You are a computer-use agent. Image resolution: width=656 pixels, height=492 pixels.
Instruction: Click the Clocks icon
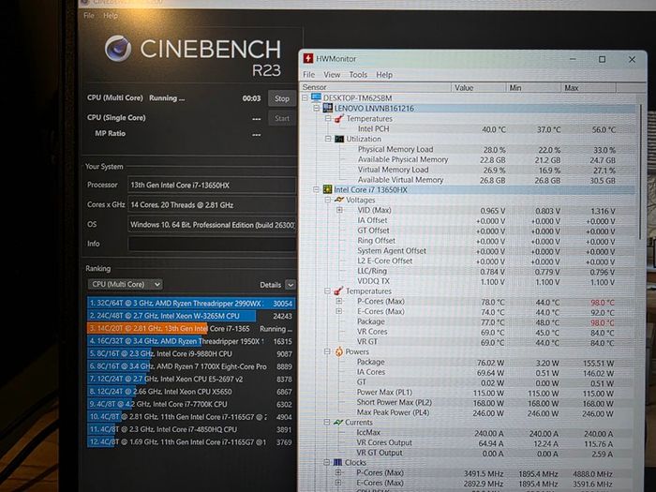[337, 463]
